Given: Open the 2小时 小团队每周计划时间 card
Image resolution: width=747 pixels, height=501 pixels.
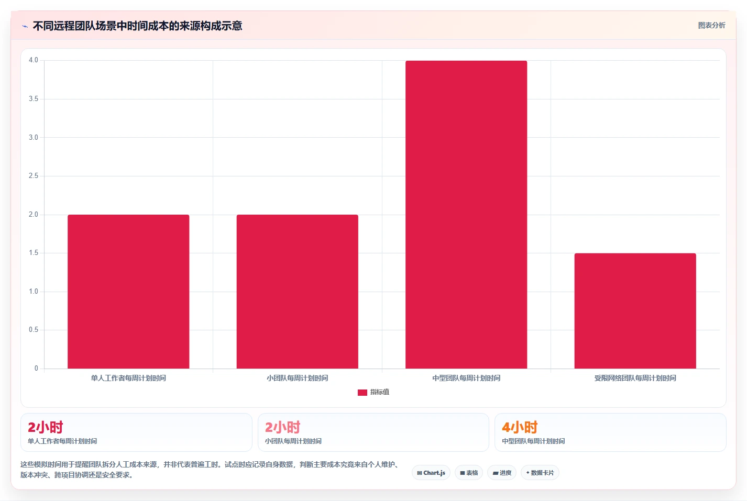Looking at the screenshot, I should coord(373,432).
